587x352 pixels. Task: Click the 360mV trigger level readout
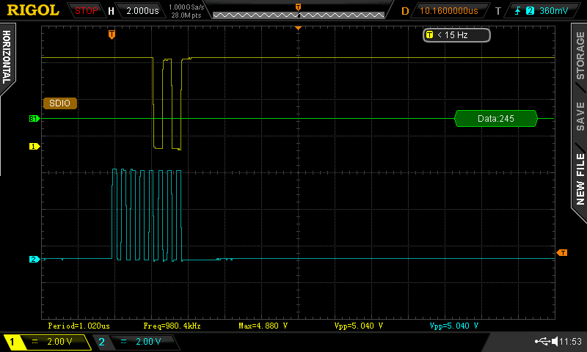(x=554, y=11)
